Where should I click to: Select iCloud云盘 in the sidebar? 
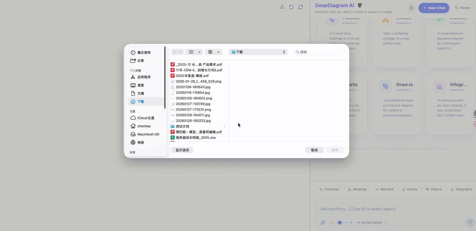click(x=146, y=118)
